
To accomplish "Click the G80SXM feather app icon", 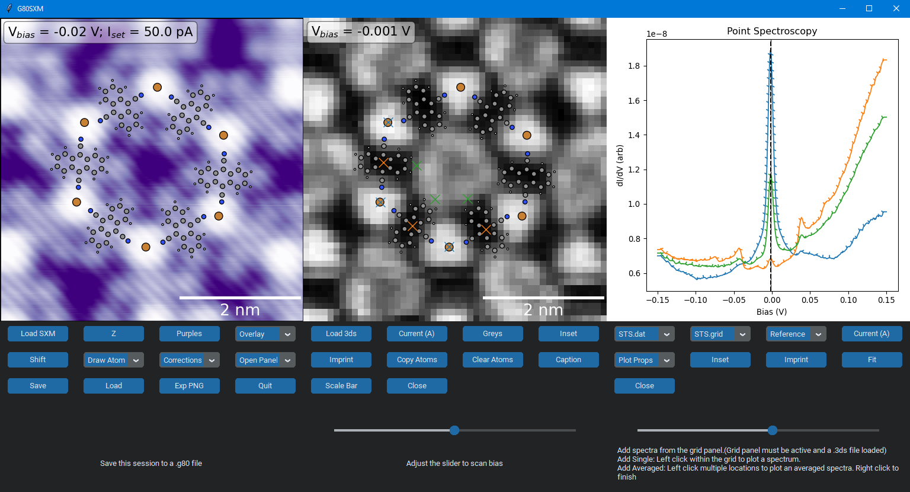I will tap(9, 8).
